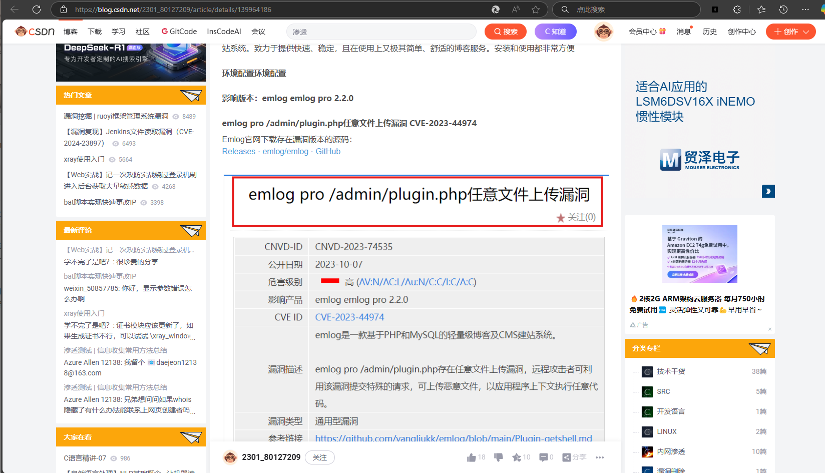
Task: Add page to favorites with the star icon
Action: pyautogui.click(x=536, y=10)
